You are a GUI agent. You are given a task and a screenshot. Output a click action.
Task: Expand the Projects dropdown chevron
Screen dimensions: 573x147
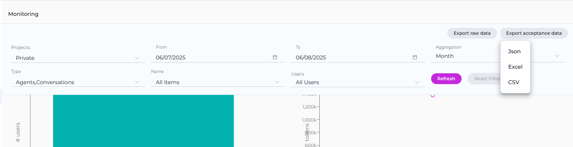coord(138,58)
